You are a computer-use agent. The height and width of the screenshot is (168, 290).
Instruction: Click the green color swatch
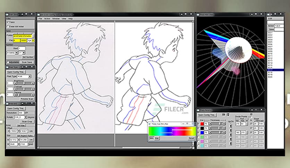coord(202,137)
